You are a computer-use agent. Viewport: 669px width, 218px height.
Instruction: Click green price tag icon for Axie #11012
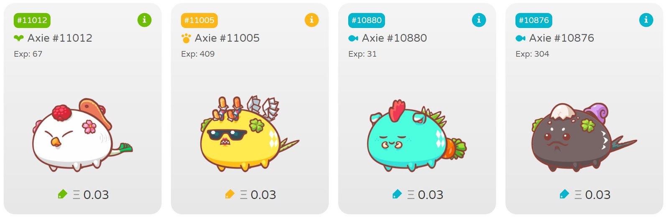(x=62, y=194)
